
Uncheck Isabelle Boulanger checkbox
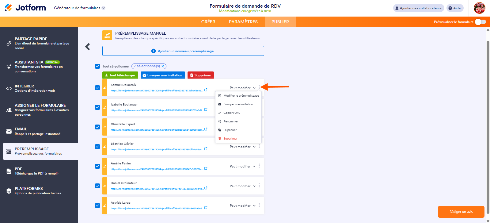click(x=97, y=107)
